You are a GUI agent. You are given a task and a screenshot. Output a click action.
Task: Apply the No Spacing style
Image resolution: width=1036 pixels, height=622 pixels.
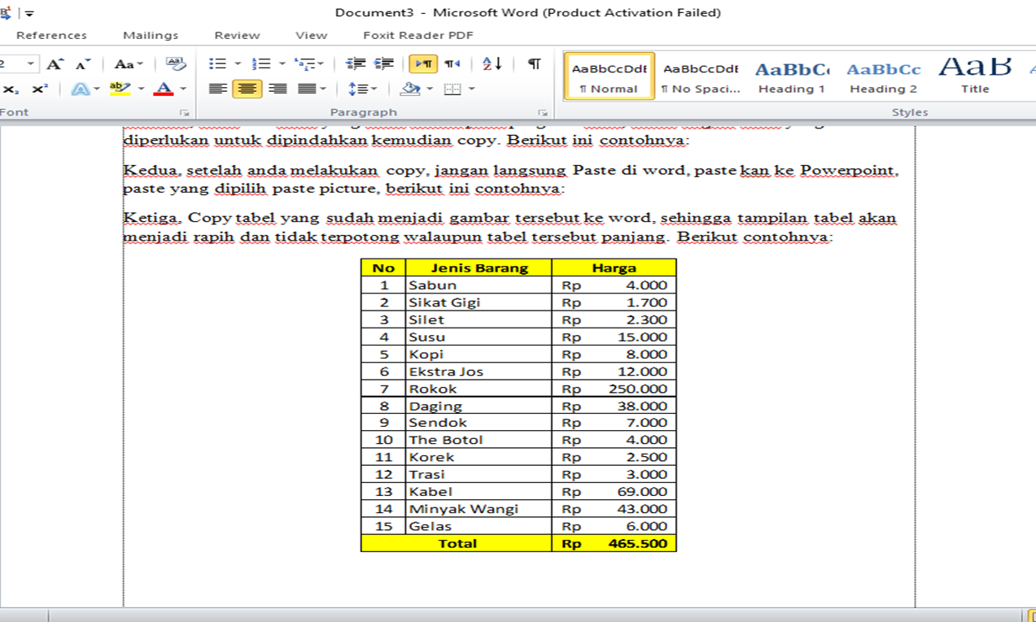click(x=701, y=76)
